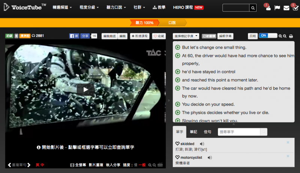The height and width of the screenshot is (173, 300).
Task: Click the printer icon above subtitles
Action: click(291, 36)
